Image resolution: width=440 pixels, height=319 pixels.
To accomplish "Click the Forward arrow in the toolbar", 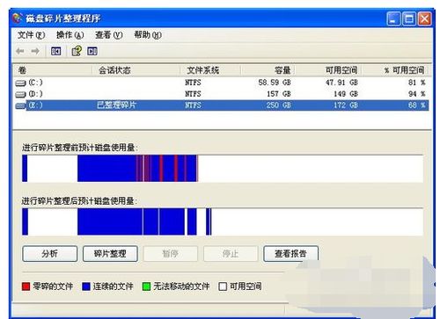I will pyautogui.click(x=35, y=51).
